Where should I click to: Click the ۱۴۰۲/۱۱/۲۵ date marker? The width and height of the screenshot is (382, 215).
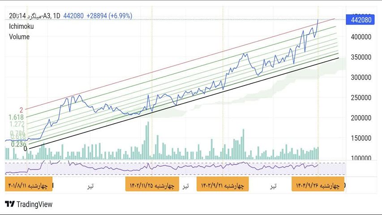152,185
